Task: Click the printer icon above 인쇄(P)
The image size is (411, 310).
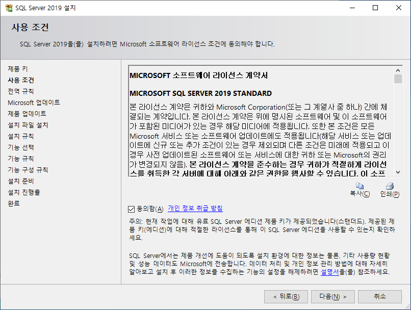Action: [390, 186]
